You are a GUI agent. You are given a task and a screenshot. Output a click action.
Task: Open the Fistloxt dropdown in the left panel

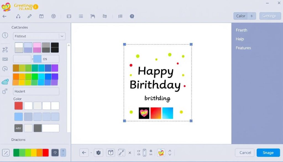point(39,36)
